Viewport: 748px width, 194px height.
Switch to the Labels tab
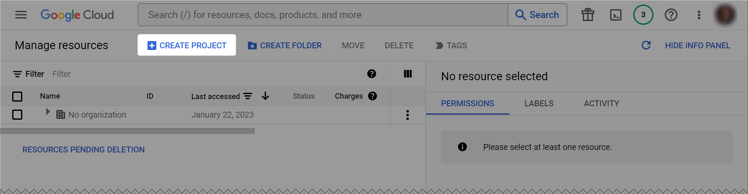point(539,103)
